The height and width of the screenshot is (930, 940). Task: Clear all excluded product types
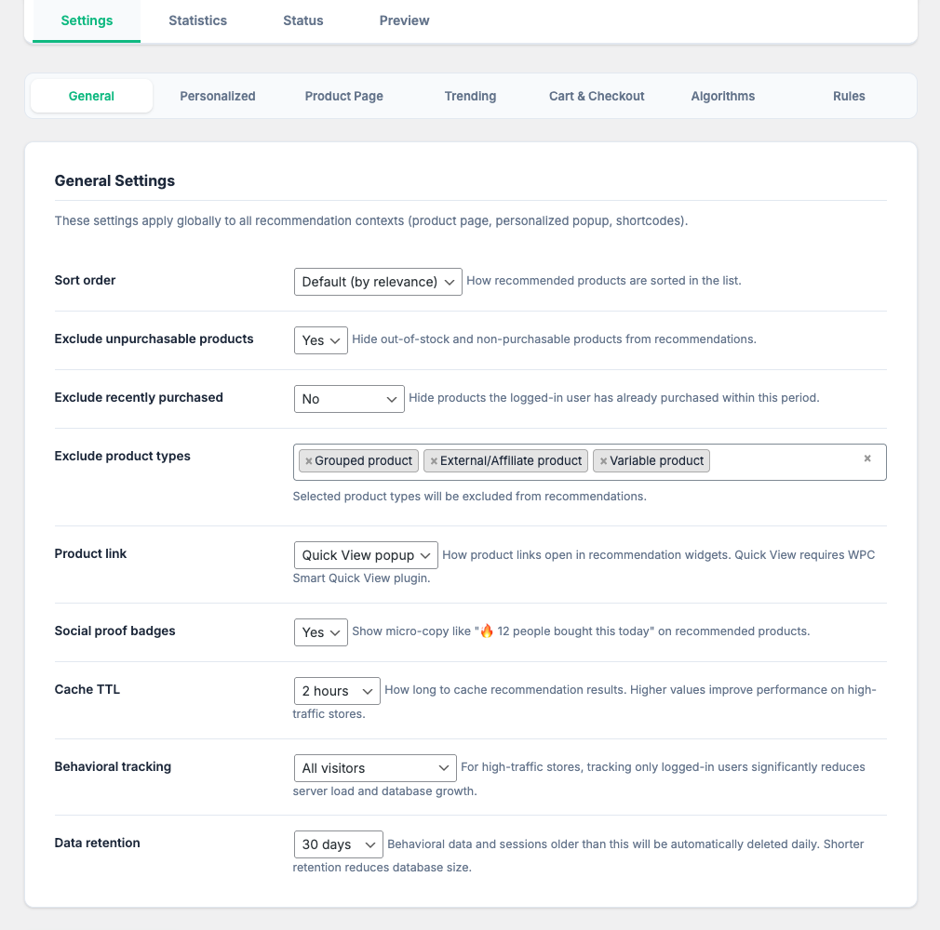click(x=867, y=458)
